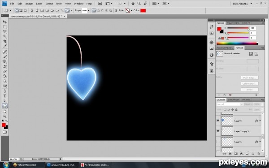This screenshot has height=168, width=269.
Task: Choose the Line tool in options bar
Action: (62, 11)
